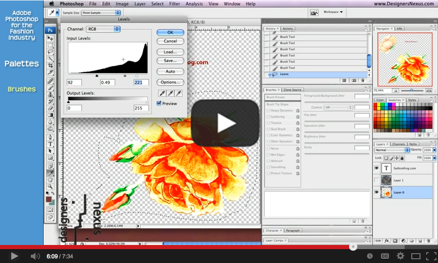Image resolution: width=438 pixels, height=263 pixels.
Task: Hide Layer 0 visibility
Action: tap(376, 192)
